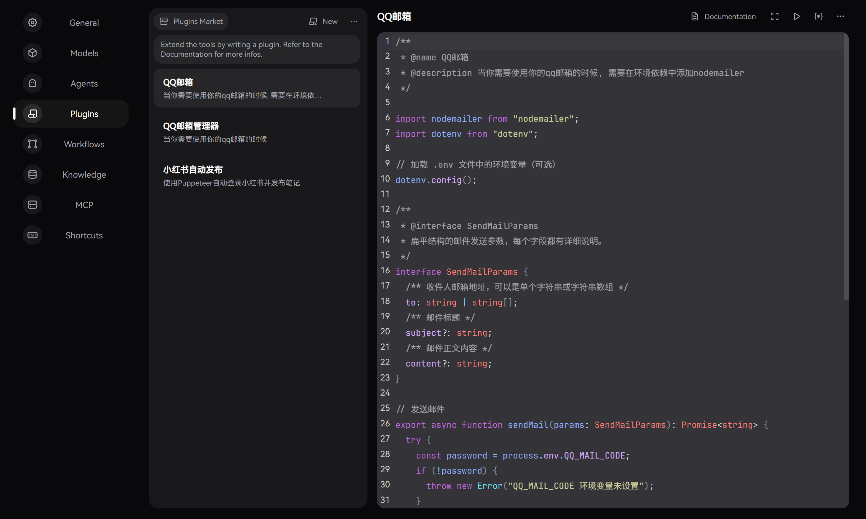This screenshot has width=866, height=519.
Task: Click the Agents ghost icon
Action: (33, 83)
